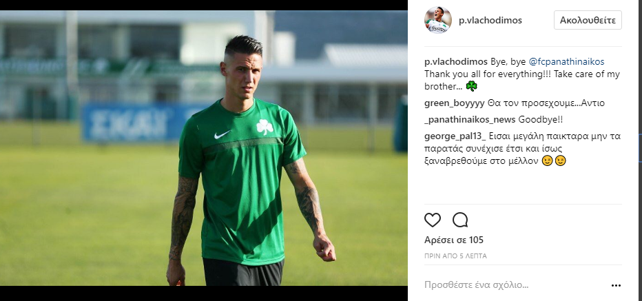The image size is (642, 301).
Task: Click the second winking emoji in comment
Action: tap(561, 161)
